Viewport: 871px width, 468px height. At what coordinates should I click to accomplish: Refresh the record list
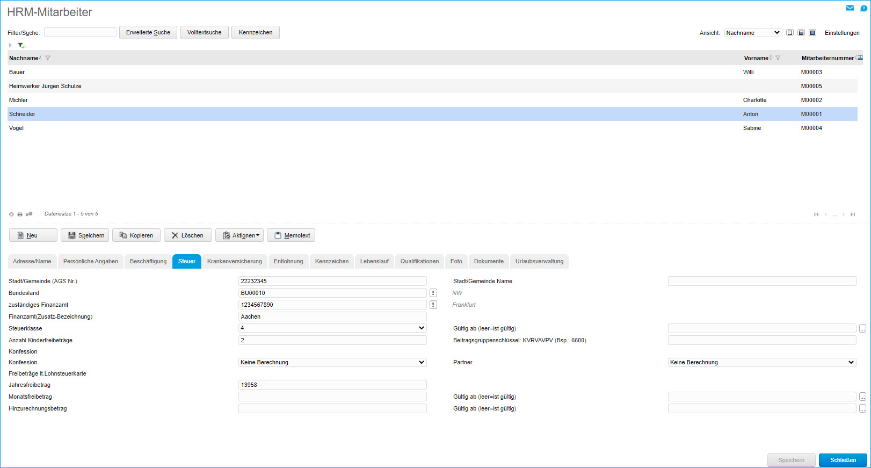(x=11, y=214)
